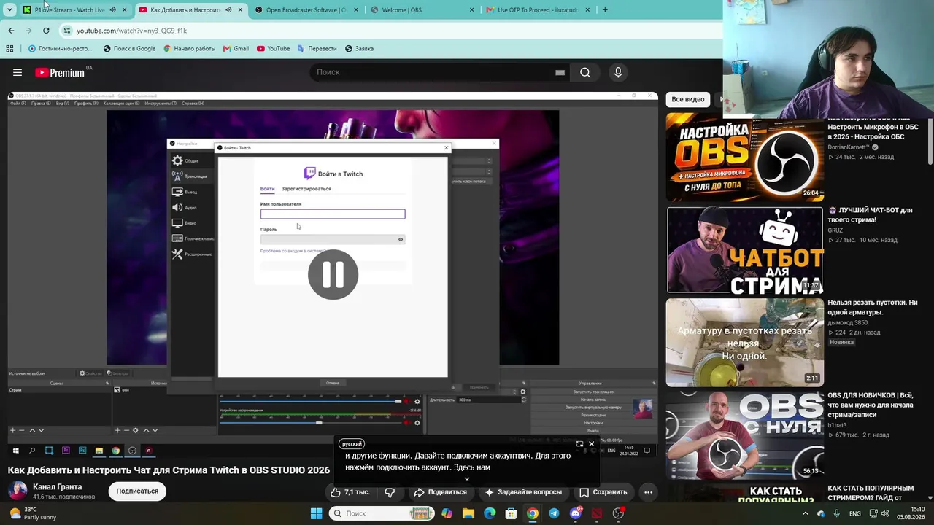The height and width of the screenshot is (525, 934).
Task: Open a new browser tab
Action: tap(605, 10)
